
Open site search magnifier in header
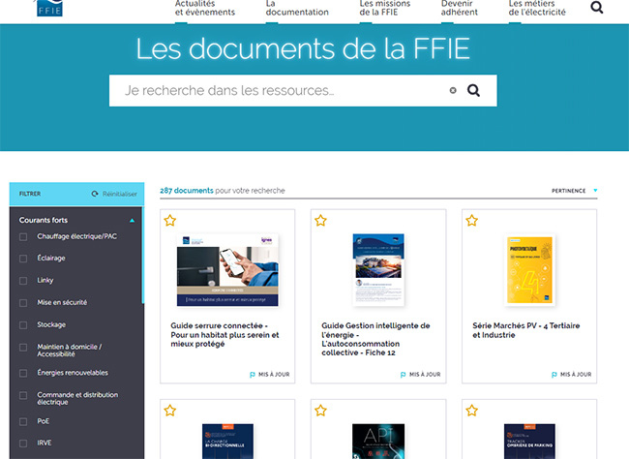[596, 7]
